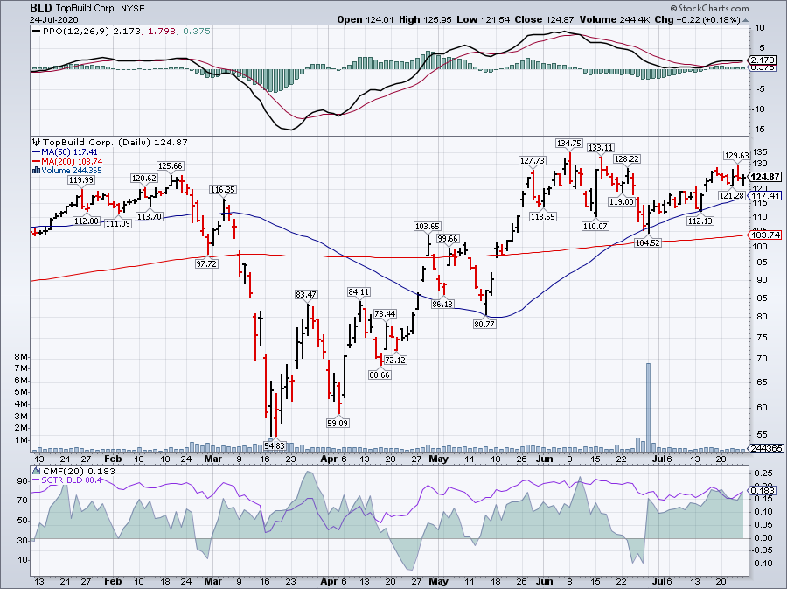Click the 83.47 price label
The height and width of the screenshot is (589, 787).
(306, 295)
